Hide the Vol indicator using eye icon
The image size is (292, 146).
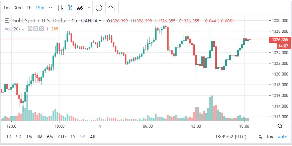point(30,29)
